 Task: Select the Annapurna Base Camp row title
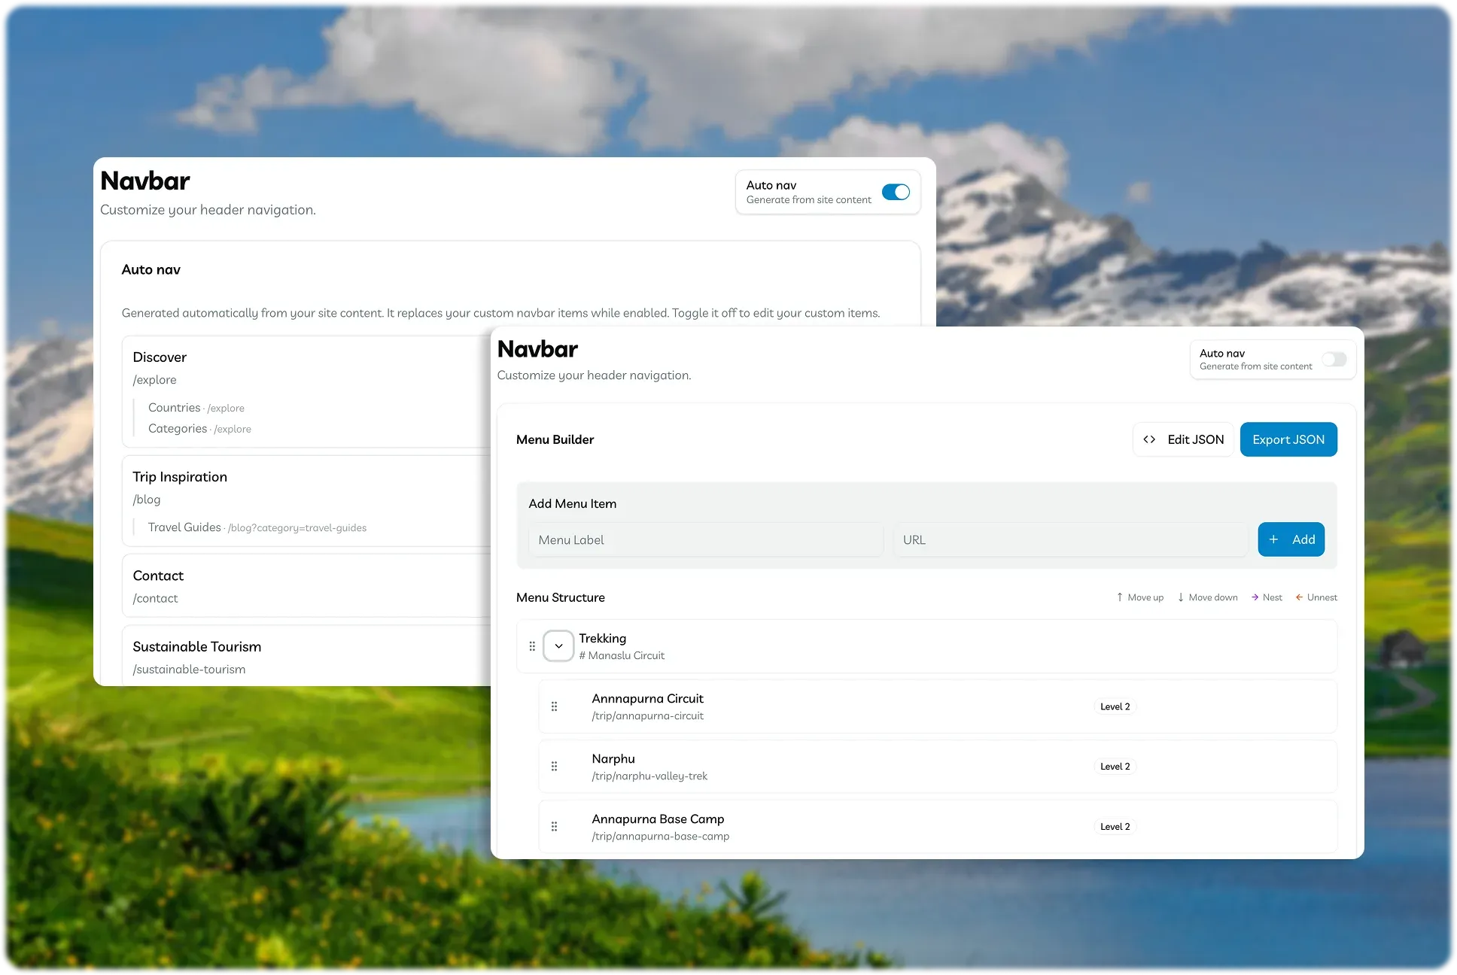point(658,819)
